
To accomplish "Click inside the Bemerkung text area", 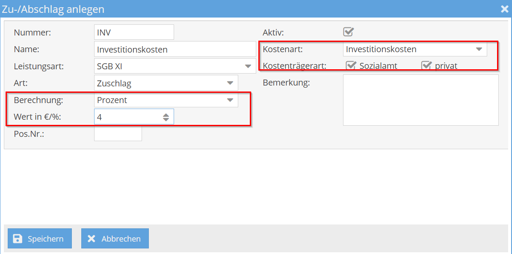I will click(420, 100).
